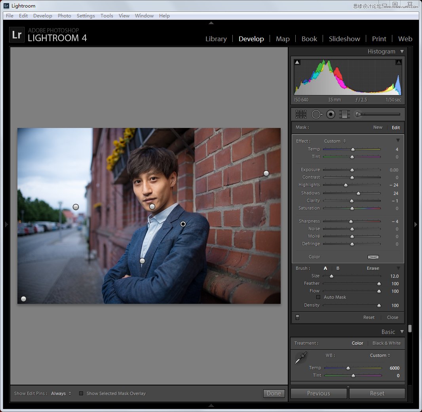Click the Lightroom Lr logo
422x412 pixels.
tap(16, 34)
